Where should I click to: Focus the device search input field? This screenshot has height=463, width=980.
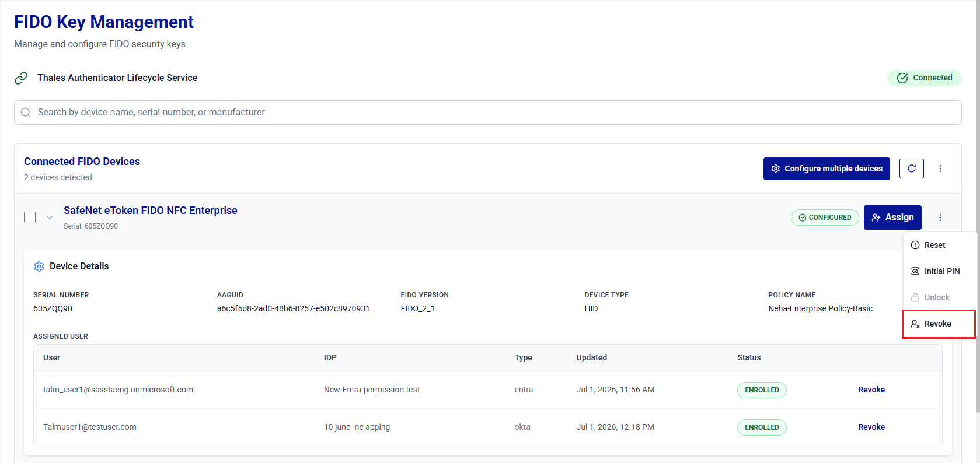(x=487, y=113)
